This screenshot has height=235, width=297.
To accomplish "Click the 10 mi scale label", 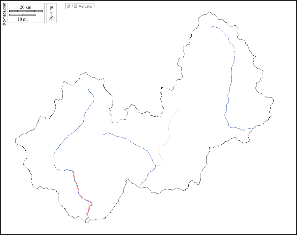I will (x=22, y=19).
